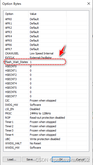Click the Option column header
This screenshot has width=93, height=165.
[16, 14]
